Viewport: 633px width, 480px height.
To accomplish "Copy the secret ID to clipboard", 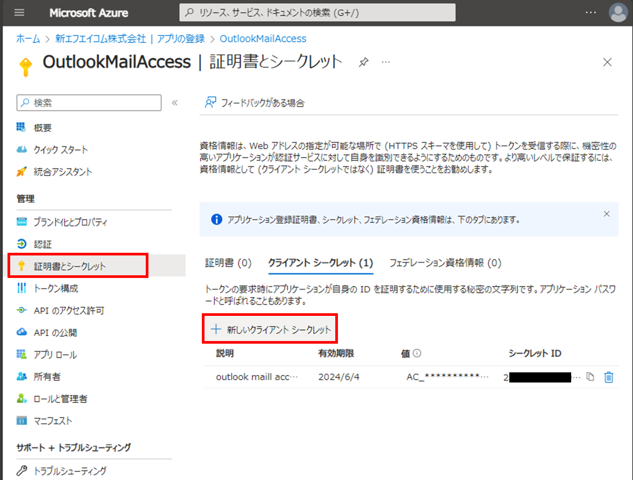I will pyautogui.click(x=590, y=377).
